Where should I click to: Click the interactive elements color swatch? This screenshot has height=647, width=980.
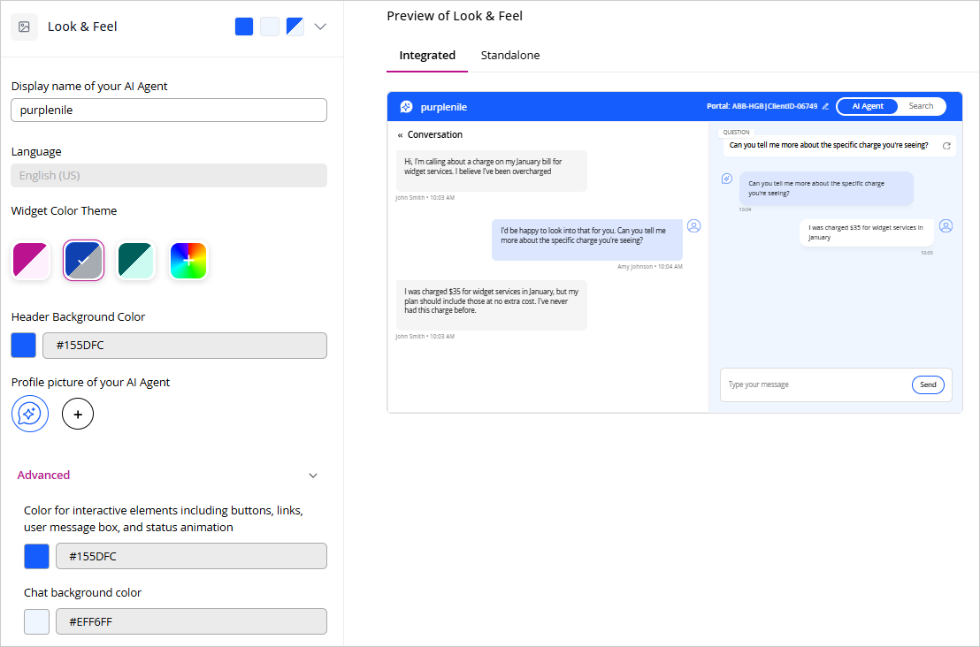pos(37,557)
